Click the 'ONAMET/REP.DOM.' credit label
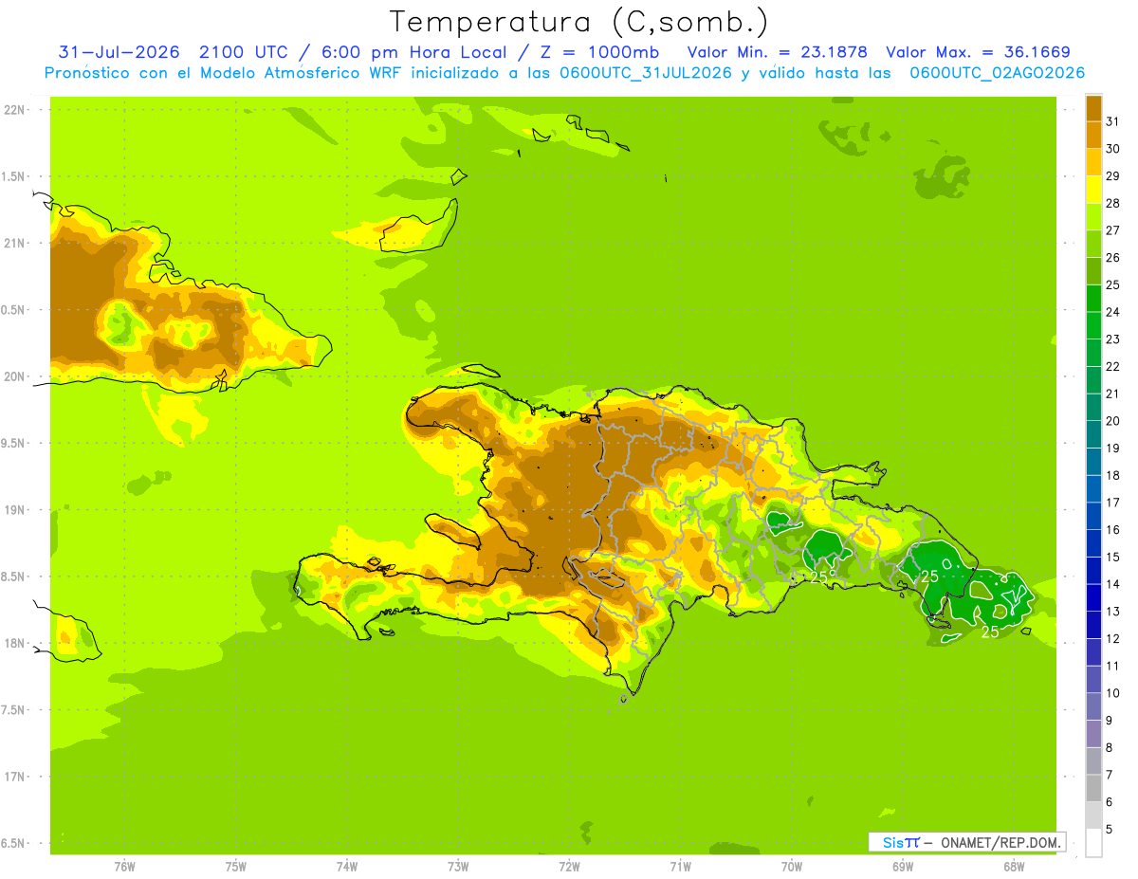The height and width of the screenshot is (879, 1138). click(1001, 842)
